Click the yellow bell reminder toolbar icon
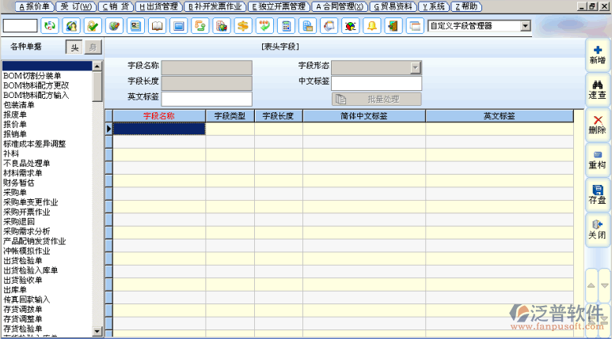The image size is (612, 339). point(371,26)
